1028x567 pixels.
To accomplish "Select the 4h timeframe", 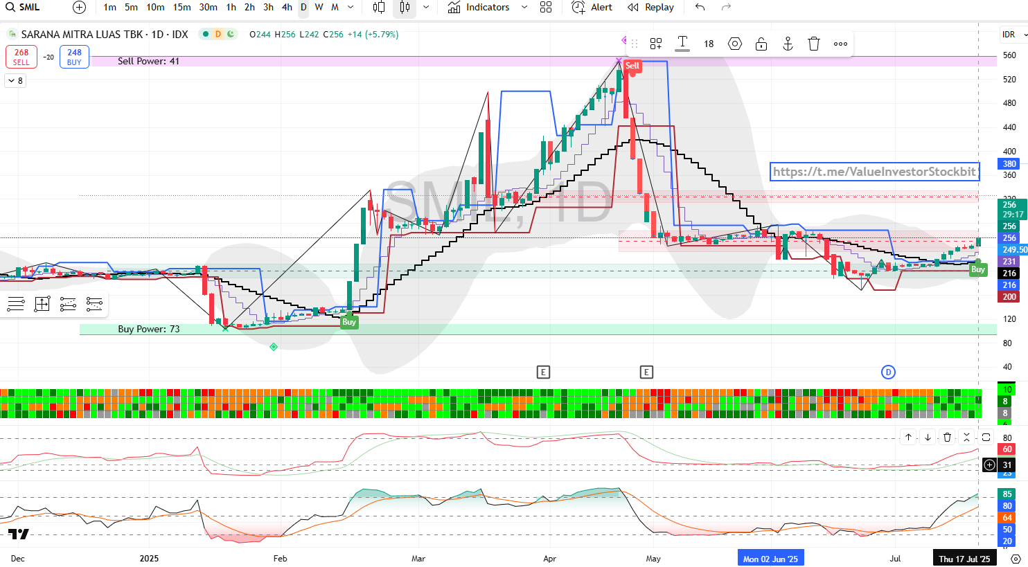I will click(x=287, y=8).
